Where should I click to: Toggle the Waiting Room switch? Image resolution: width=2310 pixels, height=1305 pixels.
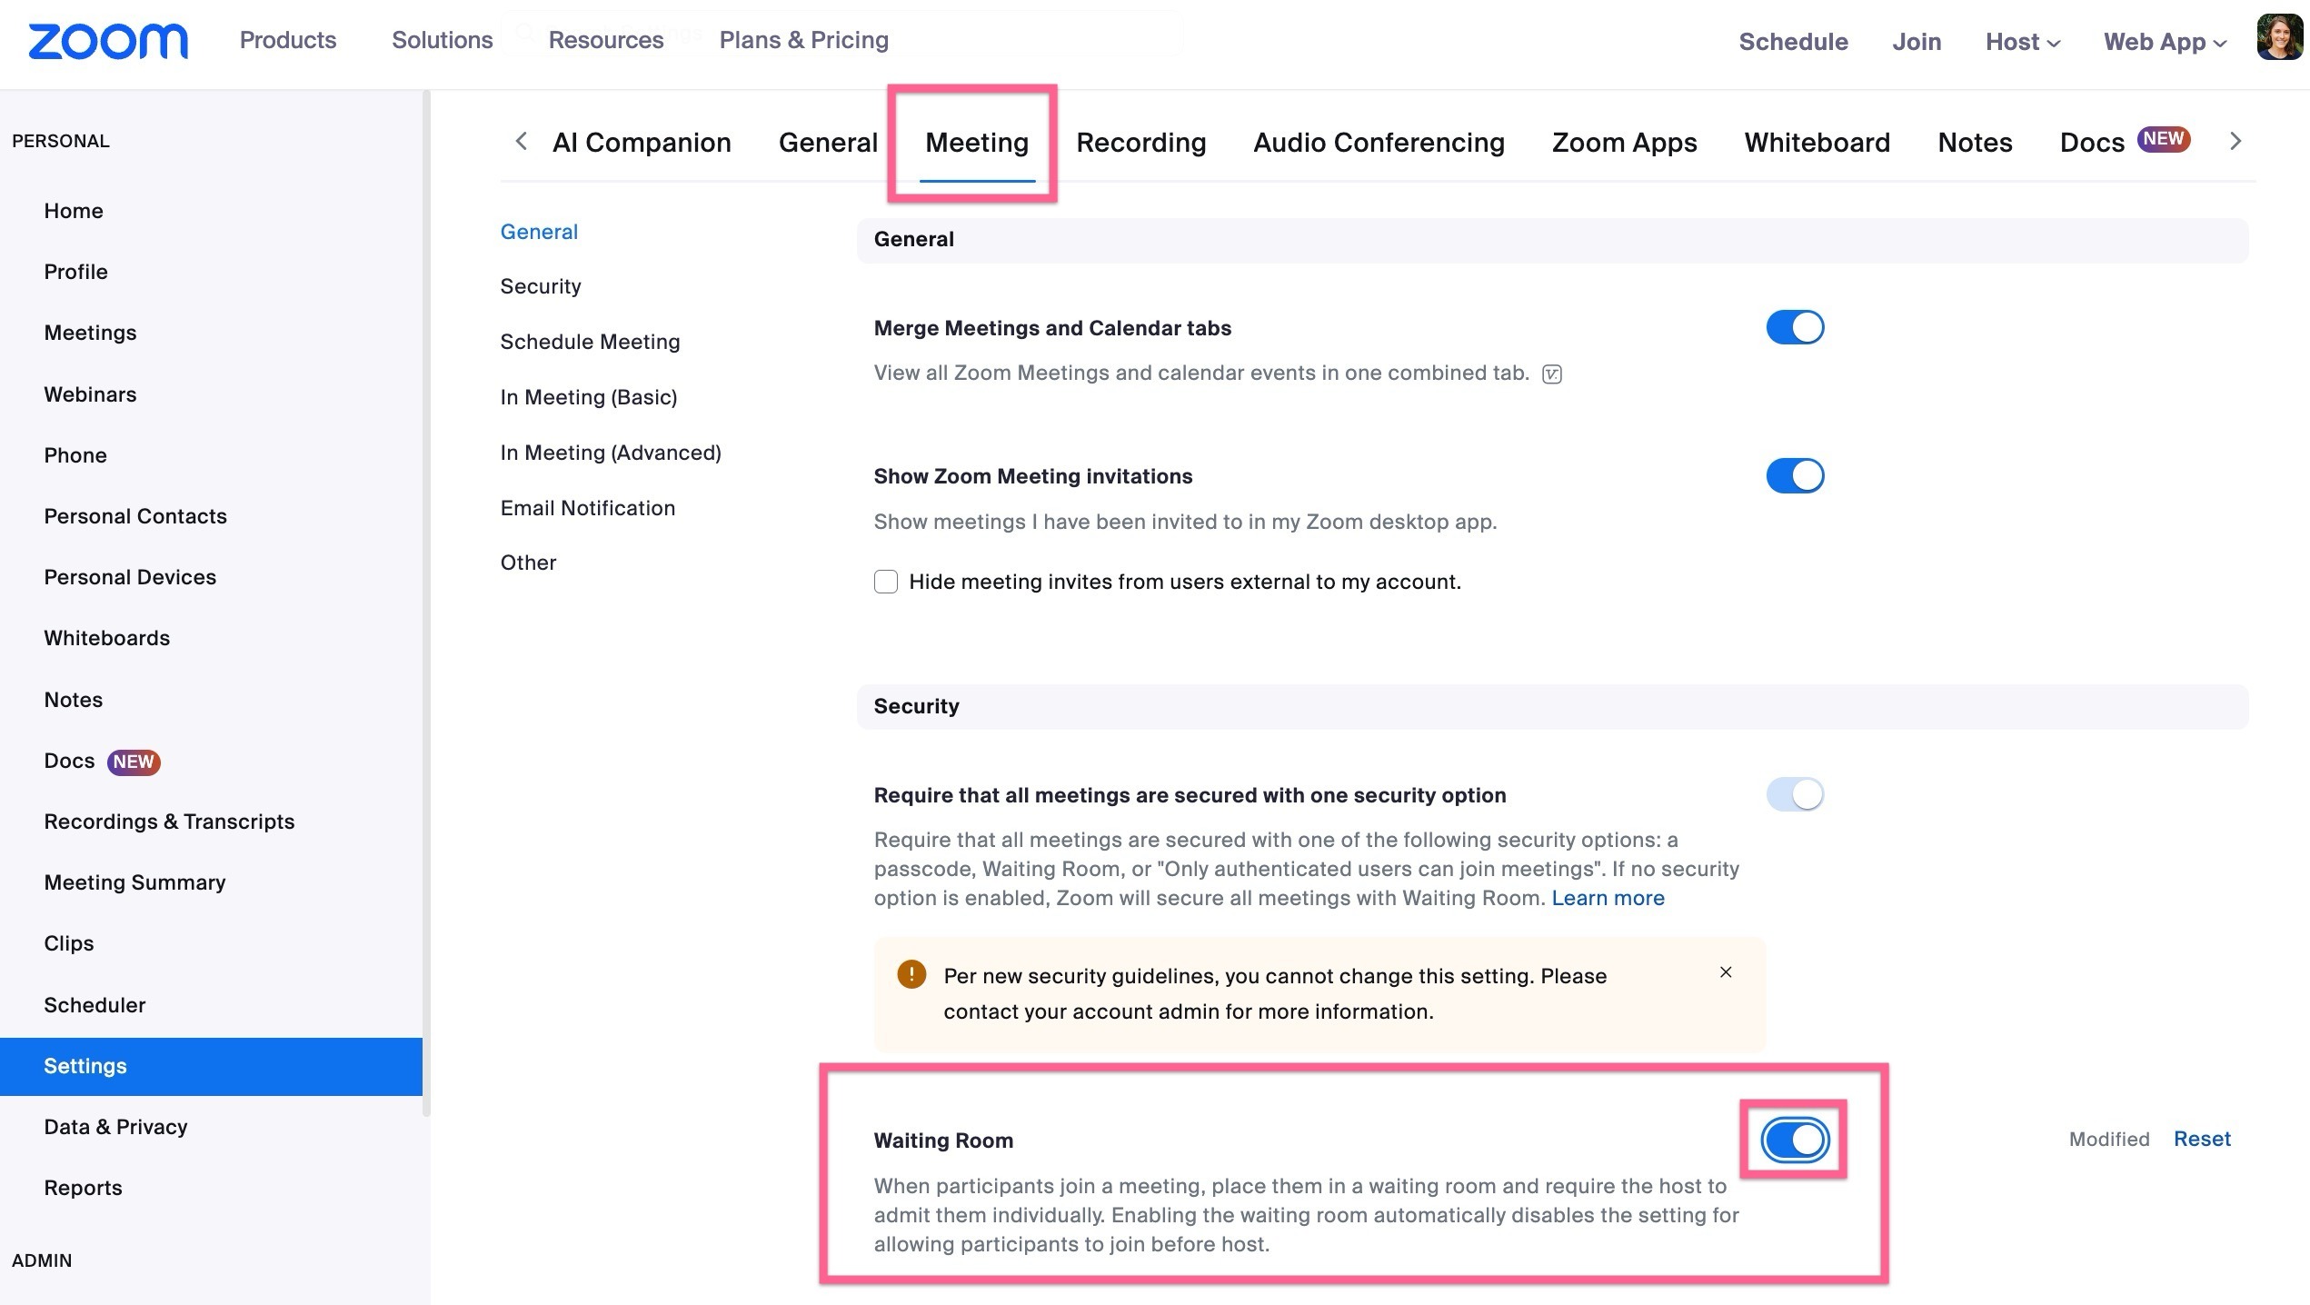pyautogui.click(x=1795, y=1140)
